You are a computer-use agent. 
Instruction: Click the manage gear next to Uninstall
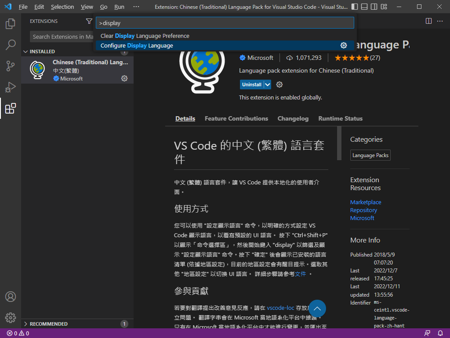pos(279,84)
